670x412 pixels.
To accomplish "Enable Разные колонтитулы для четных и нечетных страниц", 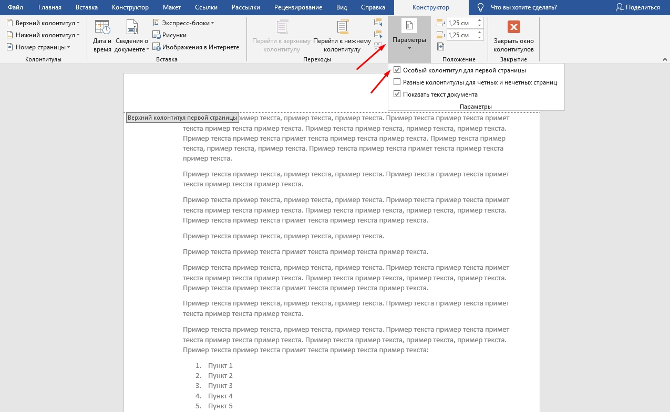I will (397, 82).
